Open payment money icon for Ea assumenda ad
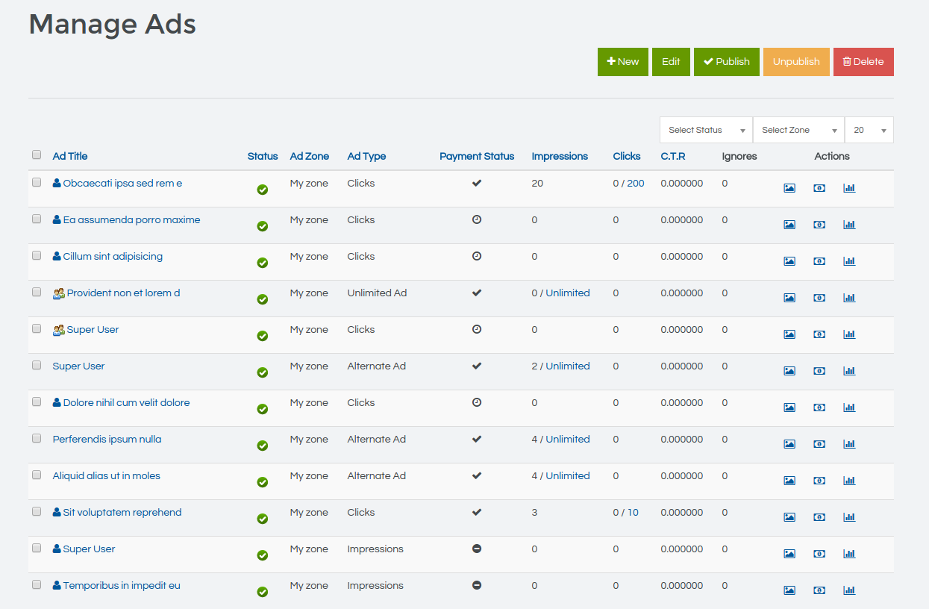 pos(819,225)
